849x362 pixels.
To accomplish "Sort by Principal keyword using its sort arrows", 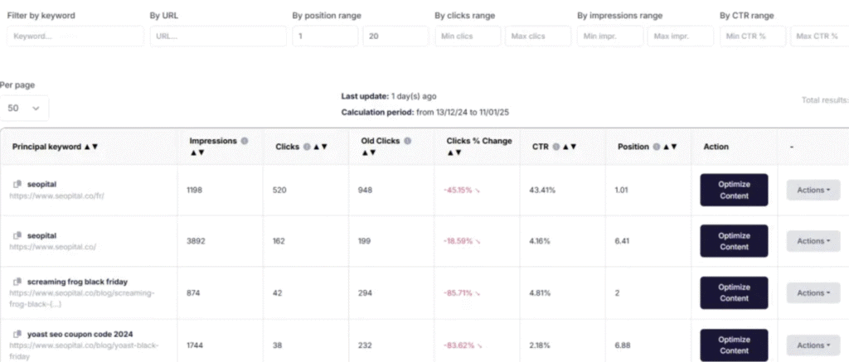I will click(90, 147).
